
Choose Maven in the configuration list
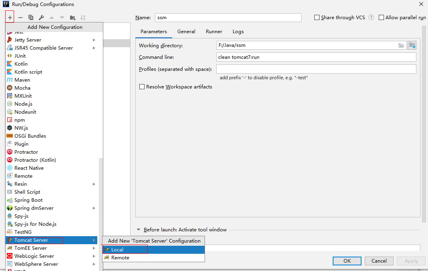(52, 80)
